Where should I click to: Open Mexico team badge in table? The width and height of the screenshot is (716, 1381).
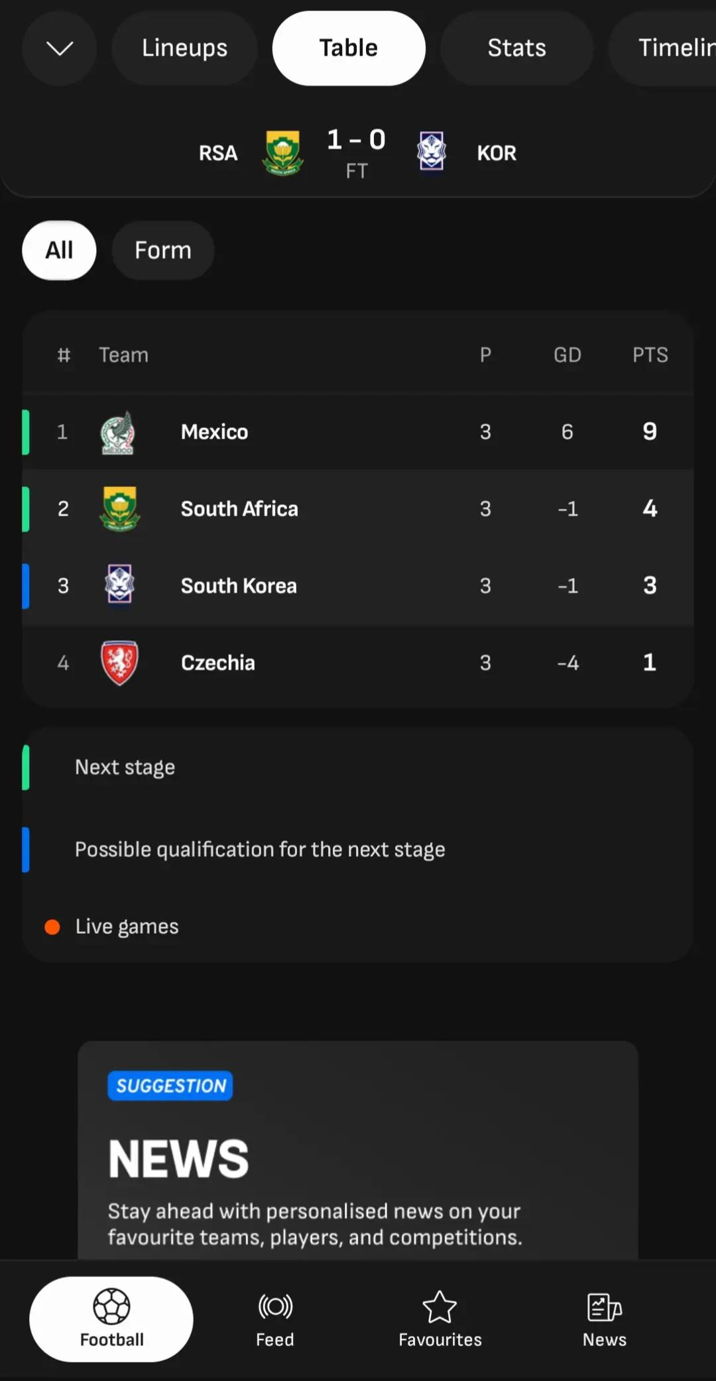coord(118,433)
